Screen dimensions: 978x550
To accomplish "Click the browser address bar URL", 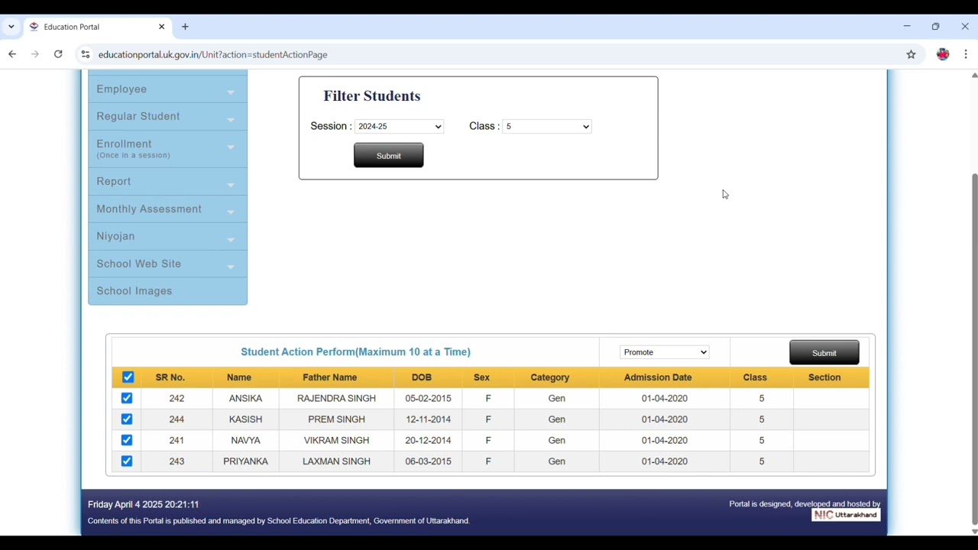I will (213, 55).
